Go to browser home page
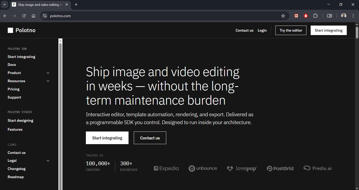This screenshot has height=190, width=359. click(x=33, y=16)
